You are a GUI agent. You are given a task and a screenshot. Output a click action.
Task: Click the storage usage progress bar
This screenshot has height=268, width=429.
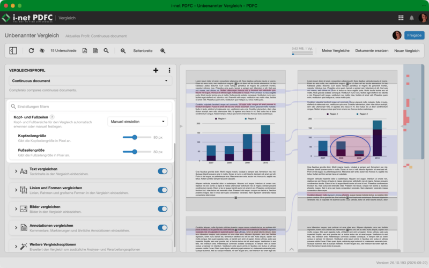click(302, 54)
